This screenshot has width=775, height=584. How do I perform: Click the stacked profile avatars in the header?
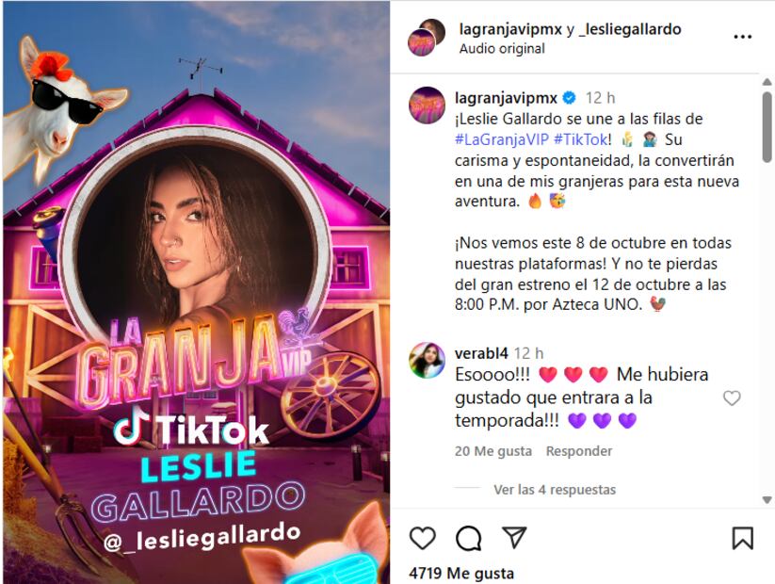[426, 37]
